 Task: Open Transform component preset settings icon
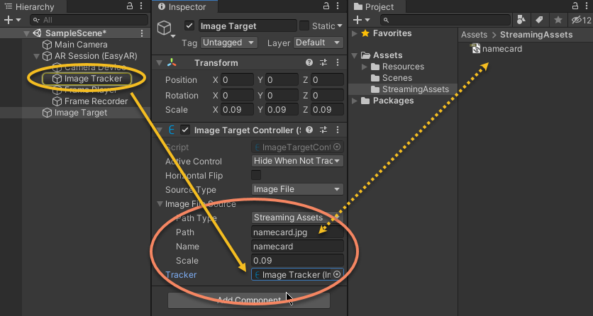[323, 63]
